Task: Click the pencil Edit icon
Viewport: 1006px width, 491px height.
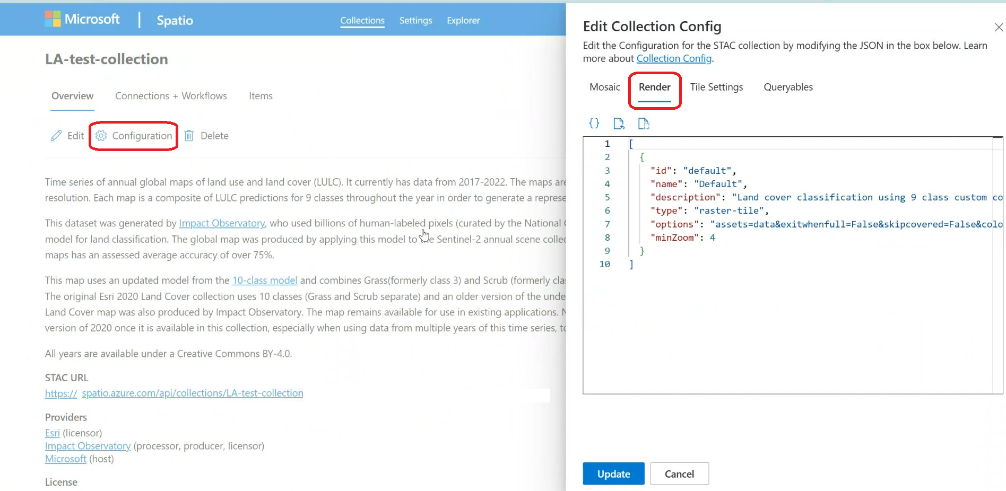Action: tap(56, 136)
